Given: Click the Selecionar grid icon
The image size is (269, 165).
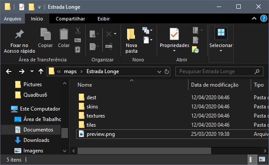Looking at the screenshot, I should click(x=221, y=32).
